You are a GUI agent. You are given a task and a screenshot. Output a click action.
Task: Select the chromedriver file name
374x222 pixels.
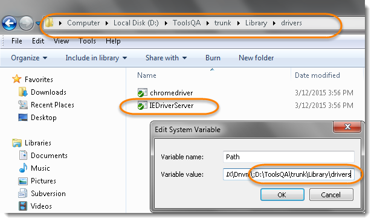[171, 93]
